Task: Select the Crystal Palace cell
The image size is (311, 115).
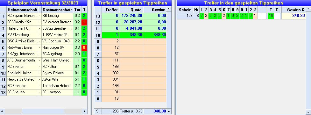Action: click(x=57, y=73)
